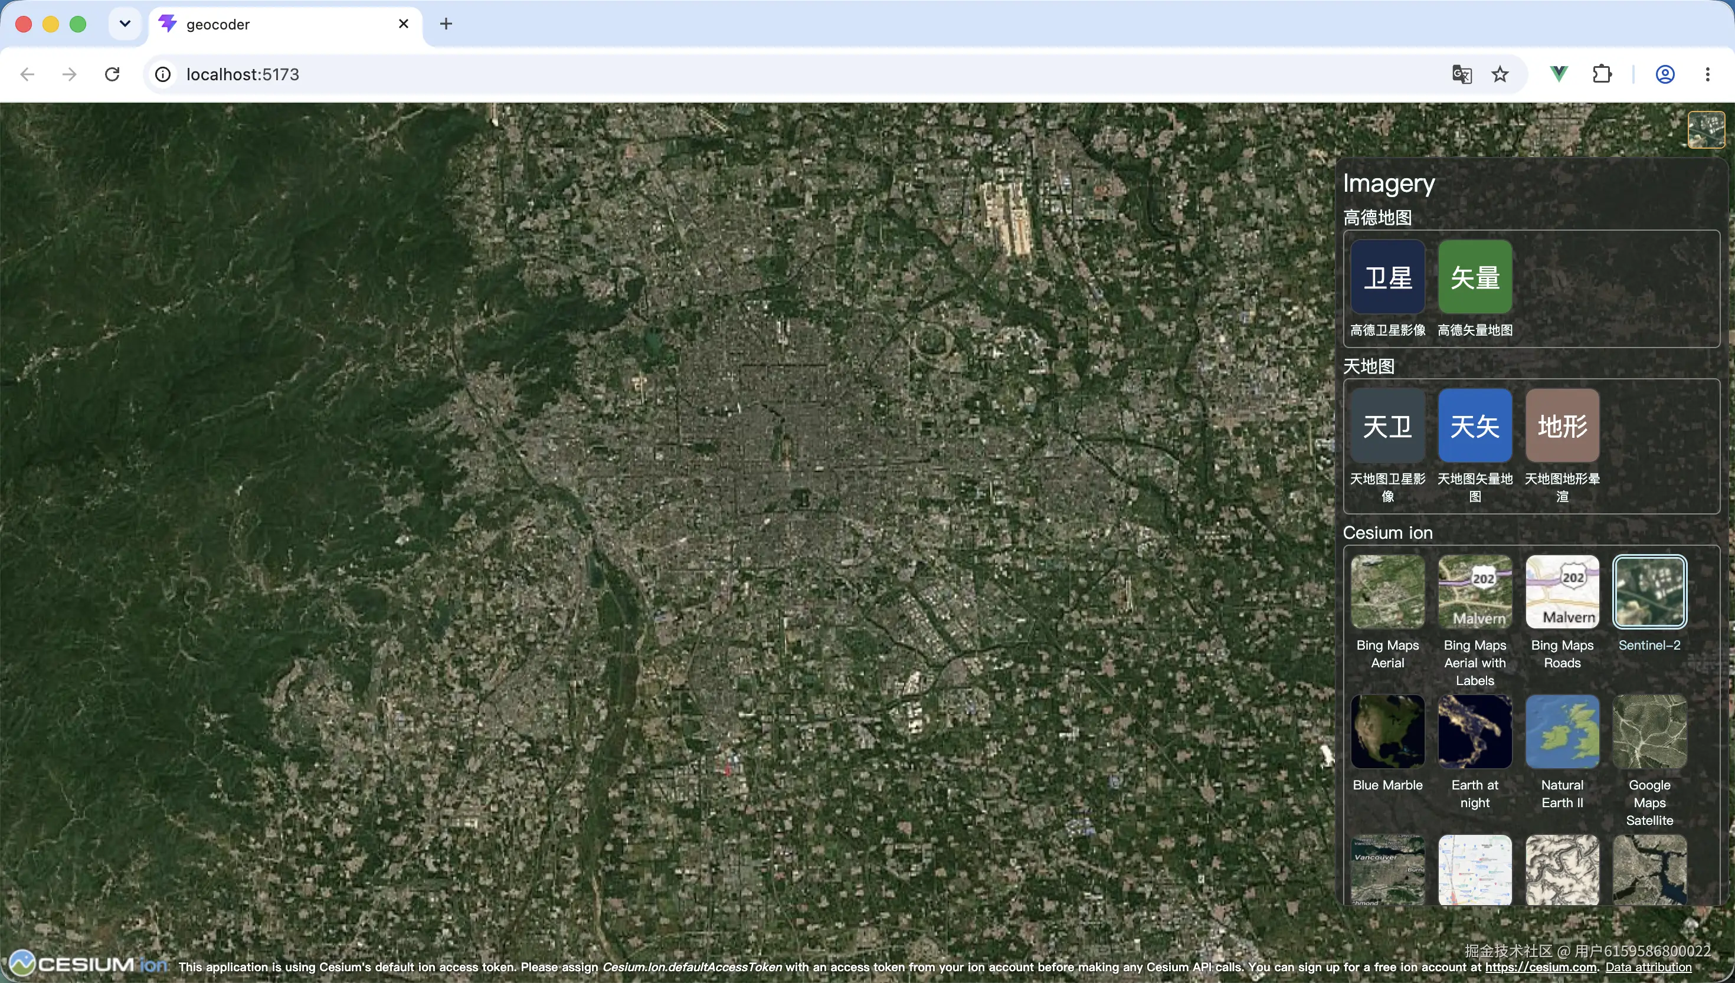1735x983 pixels.
Task: Pick the satellite lake thumbnail in last row
Action: point(1649,870)
